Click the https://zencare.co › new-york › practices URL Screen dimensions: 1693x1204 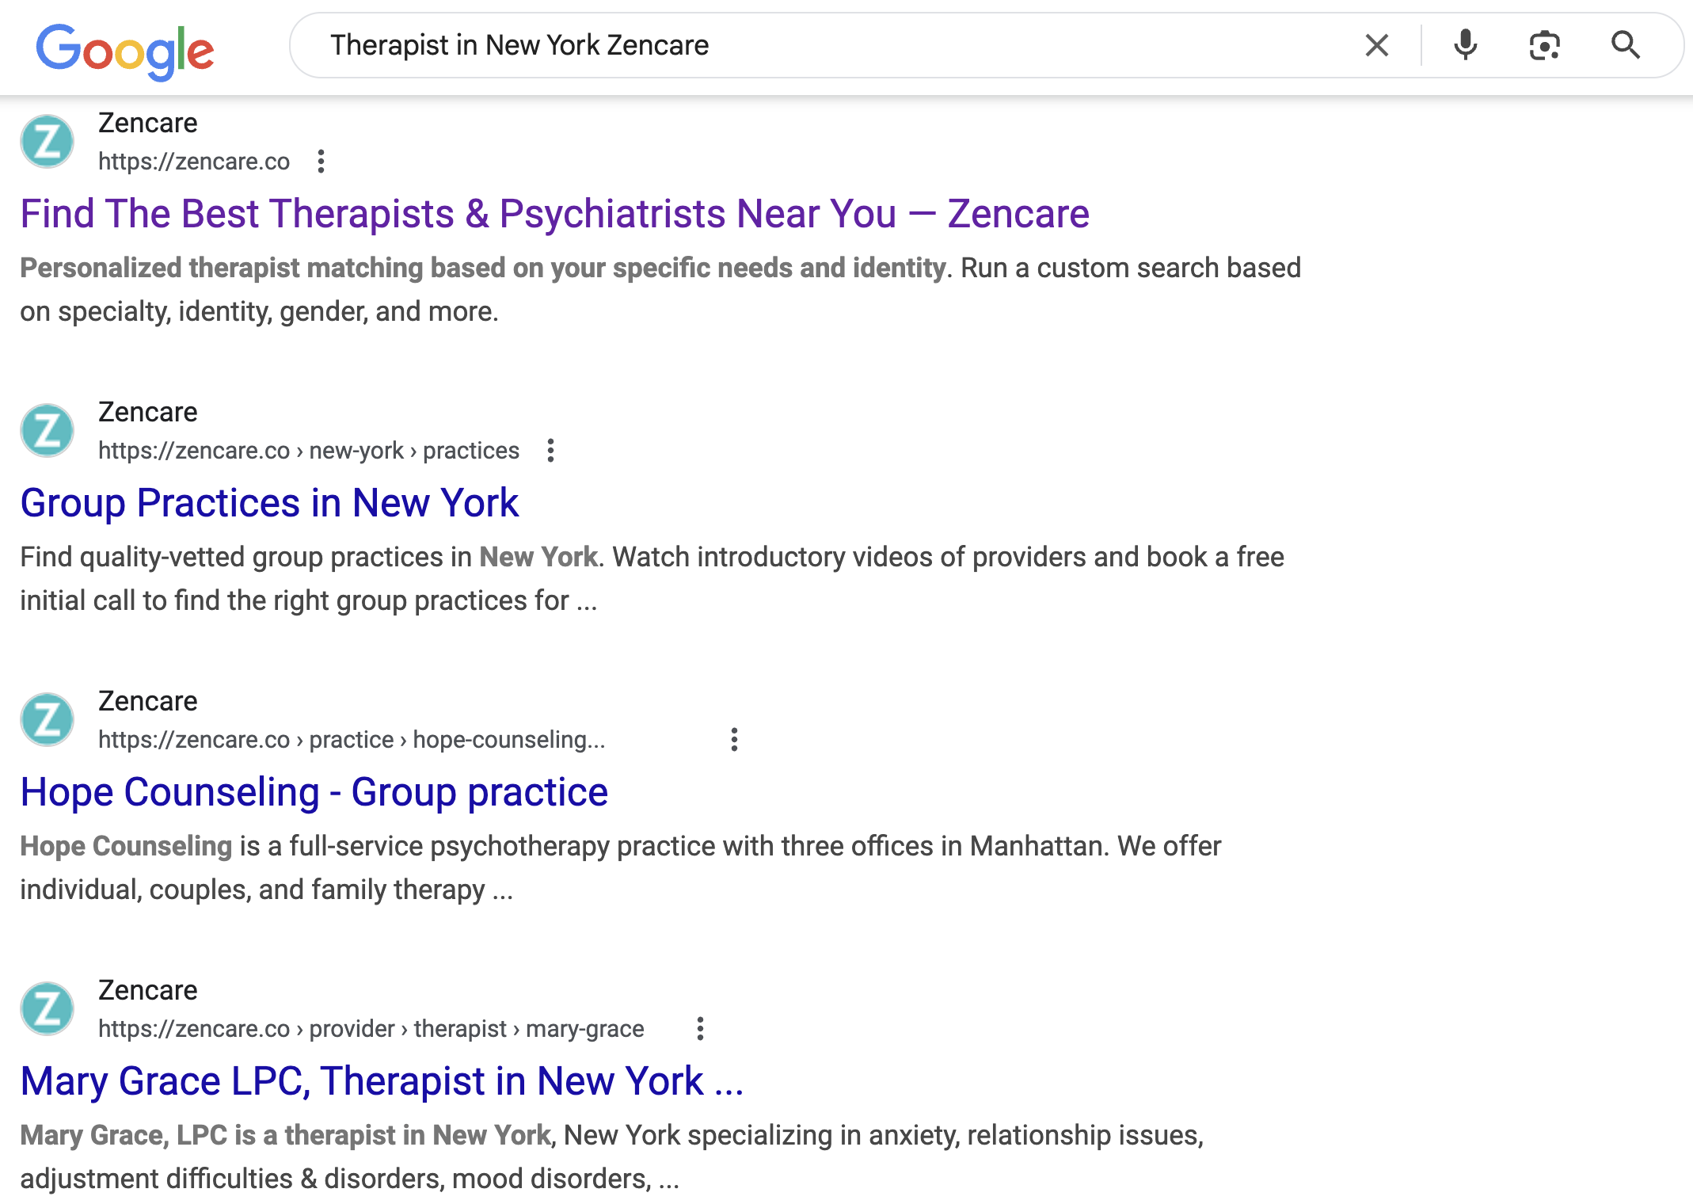[309, 451]
